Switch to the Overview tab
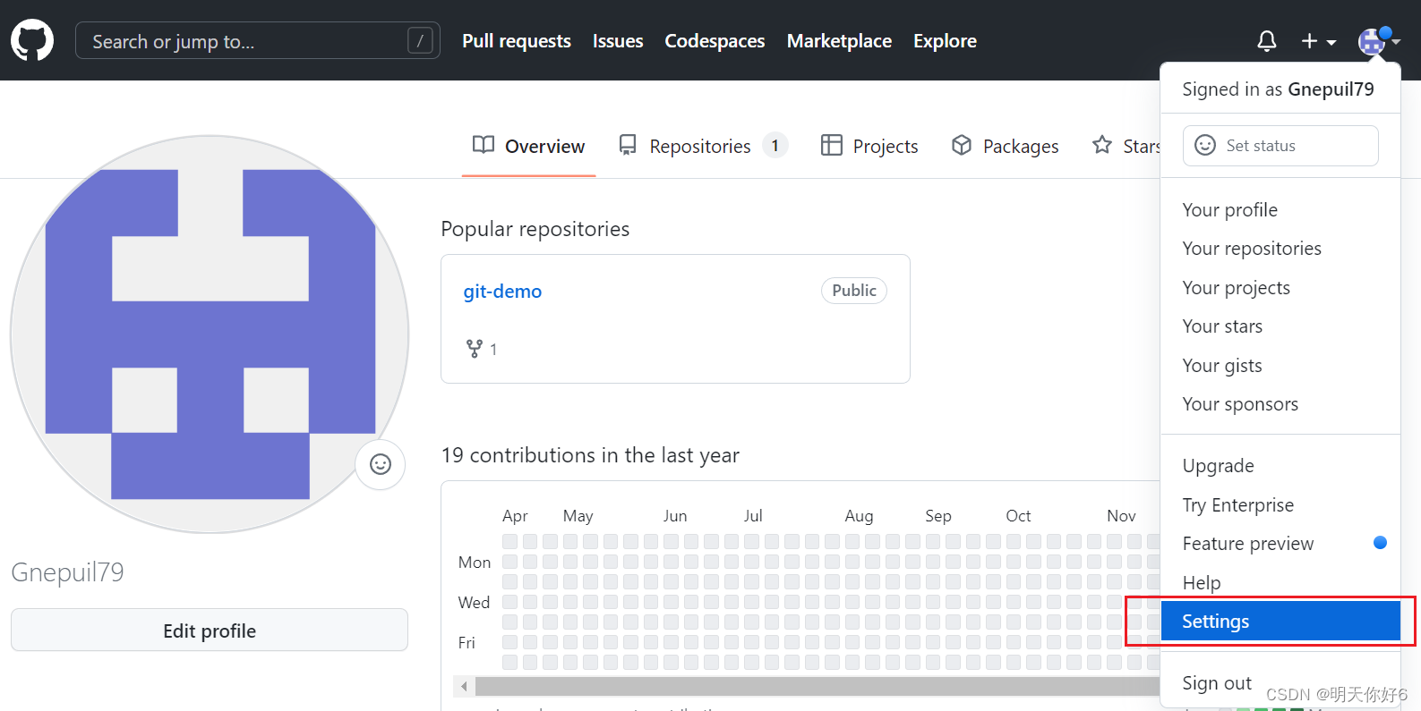Viewport: 1421px width, 711px height. 528,146
